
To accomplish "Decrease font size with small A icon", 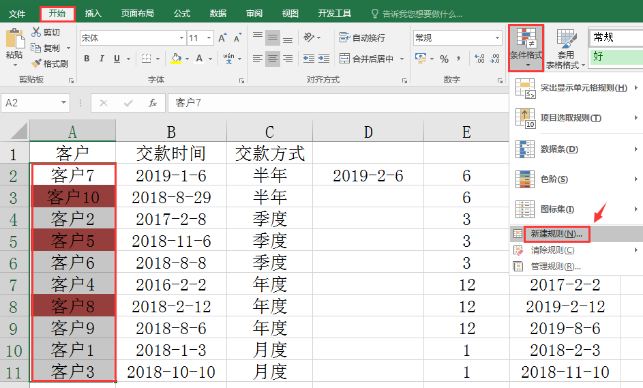I will (237, 38).
